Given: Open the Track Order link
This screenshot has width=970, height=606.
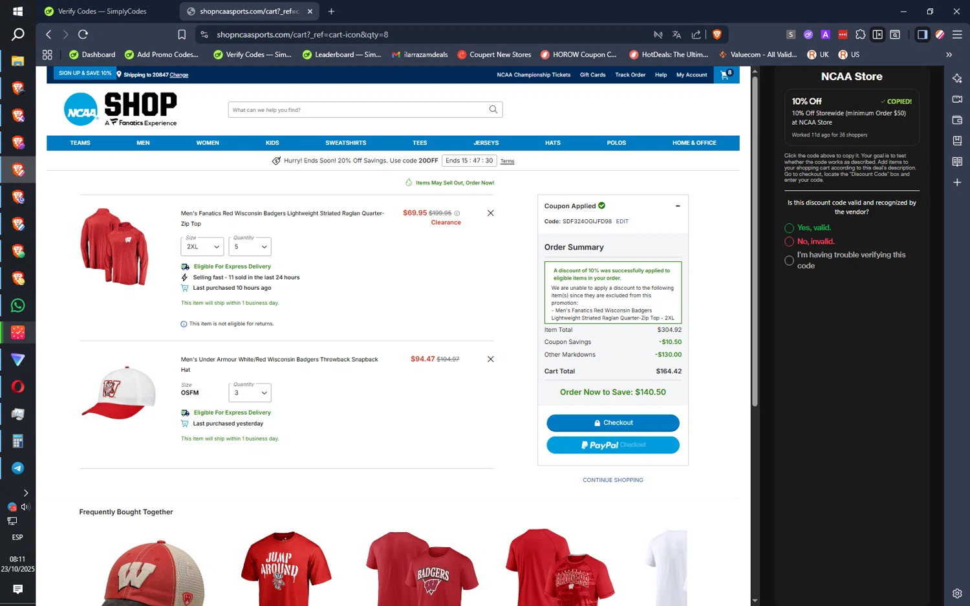Looking at the screenshot, I should click(x=630, y=74).
